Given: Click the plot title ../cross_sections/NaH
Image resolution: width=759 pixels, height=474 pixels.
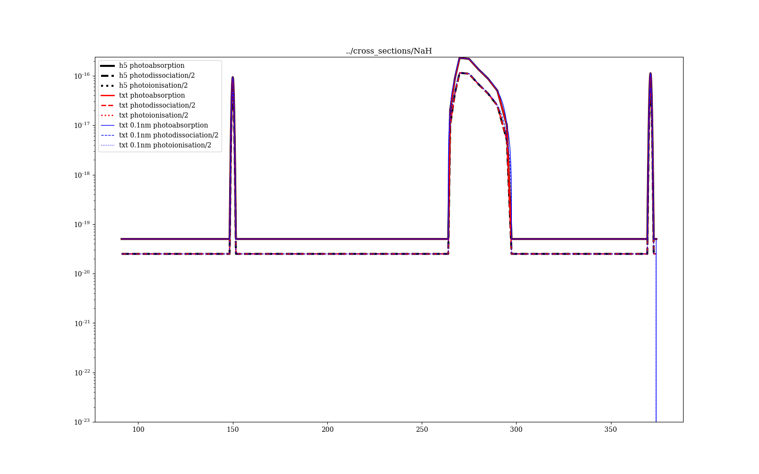Looking at the screenshot, I should point(389,51).
